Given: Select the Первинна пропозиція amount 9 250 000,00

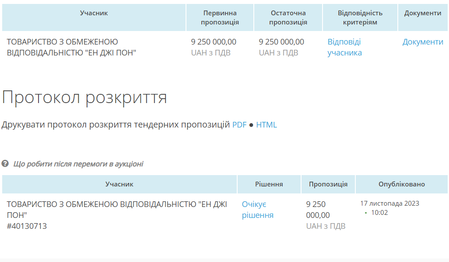Looking at the screenshot, I should click(214, 42).
